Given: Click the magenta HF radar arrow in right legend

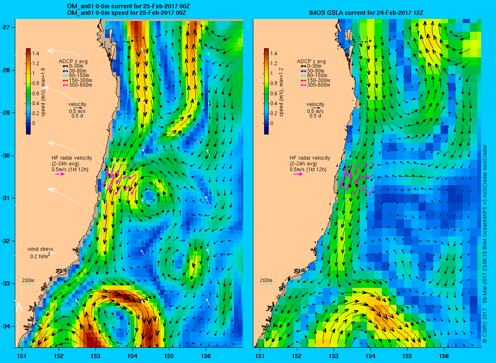Looking at the screenshot, I should point(298,174).
